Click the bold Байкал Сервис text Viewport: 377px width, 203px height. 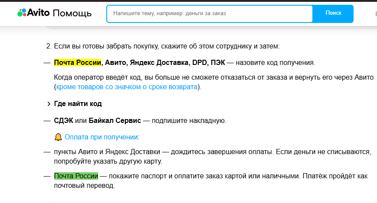(115, 120)
